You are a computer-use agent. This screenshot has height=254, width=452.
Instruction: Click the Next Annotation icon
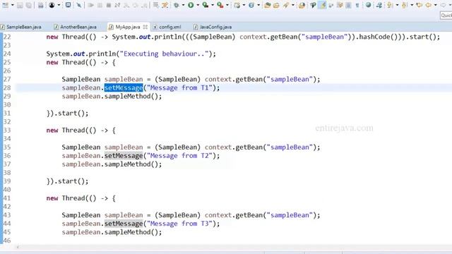390,5
